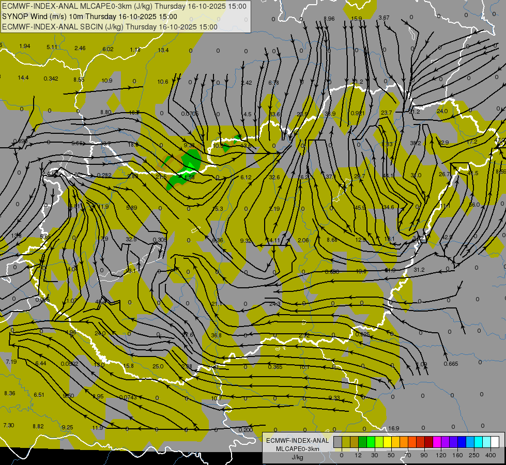Click the magenta legend swatch left of 120
Image resolution: width=506 pixels, height=465 pixels.
tap(437, 442)
